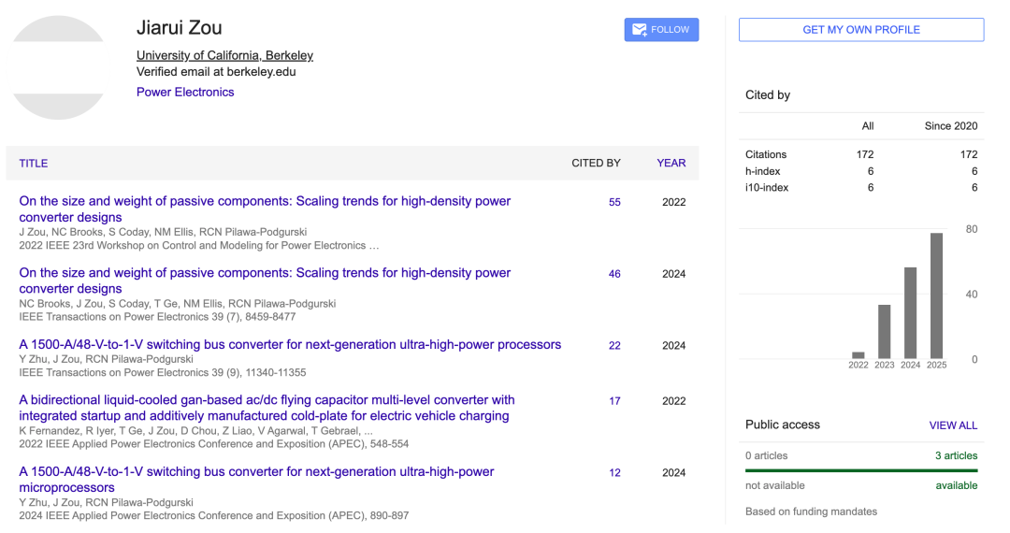Click the Follow button with envelope icon
1010x533 pixels.
point(661,30)
